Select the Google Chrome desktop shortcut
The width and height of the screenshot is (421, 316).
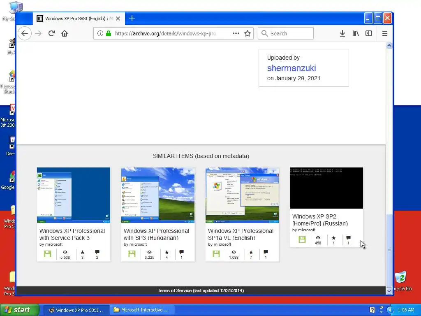(8, 180)
